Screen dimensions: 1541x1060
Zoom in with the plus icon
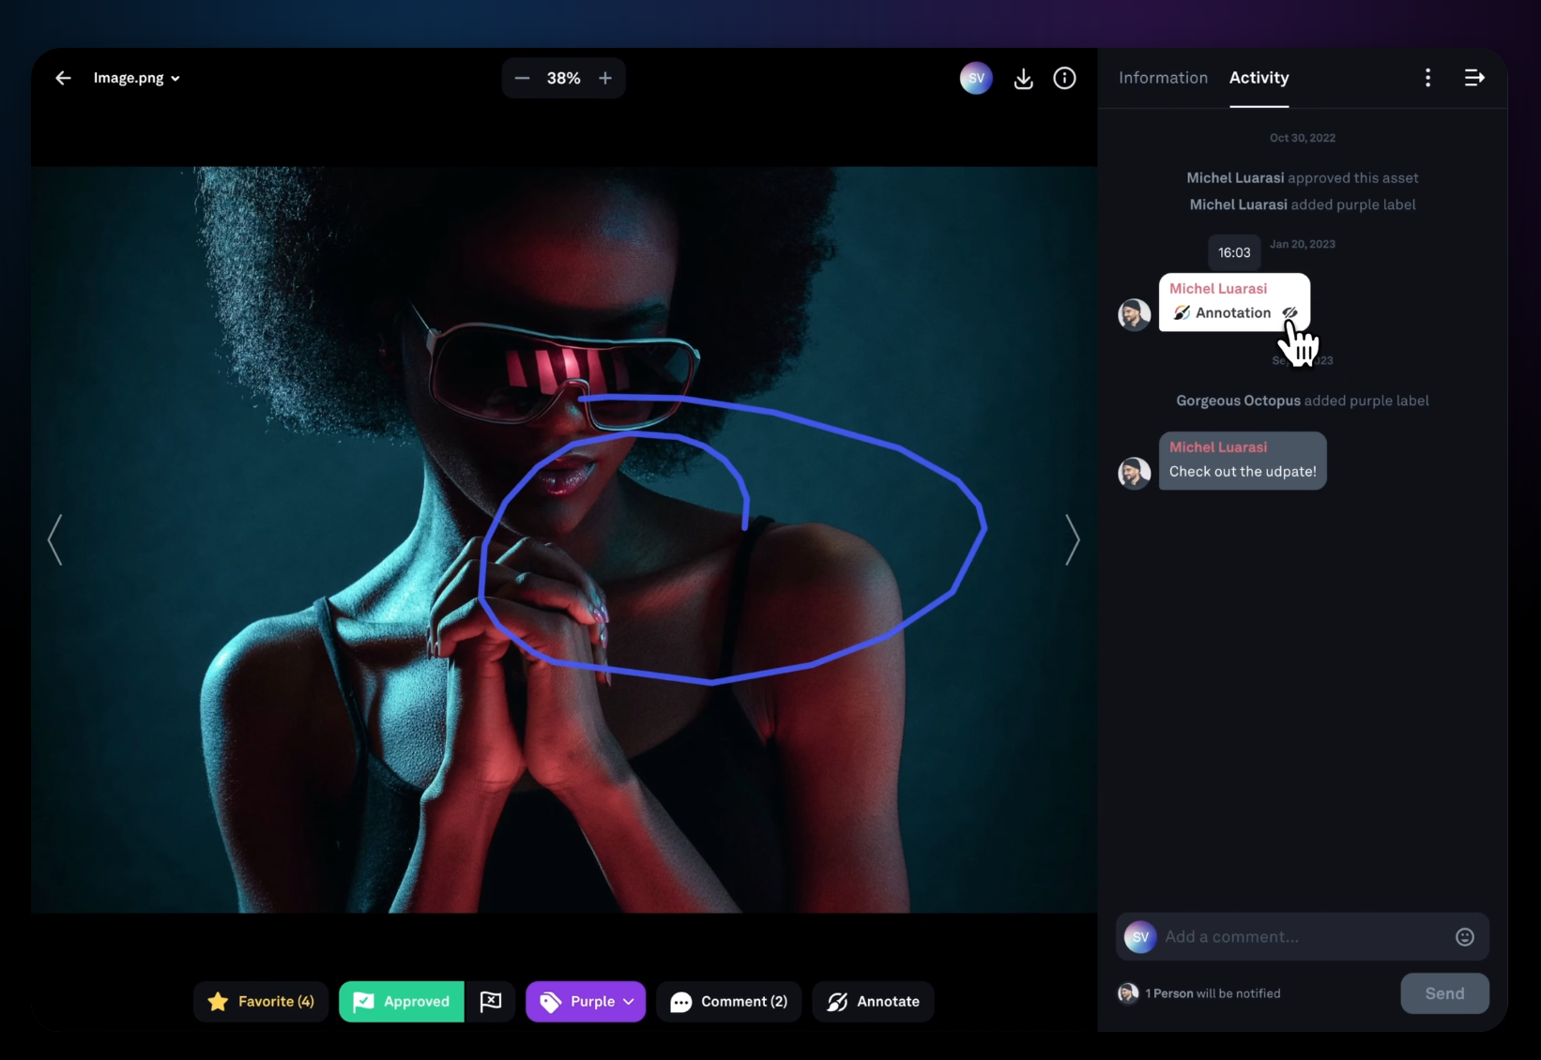tap(605, 78)
